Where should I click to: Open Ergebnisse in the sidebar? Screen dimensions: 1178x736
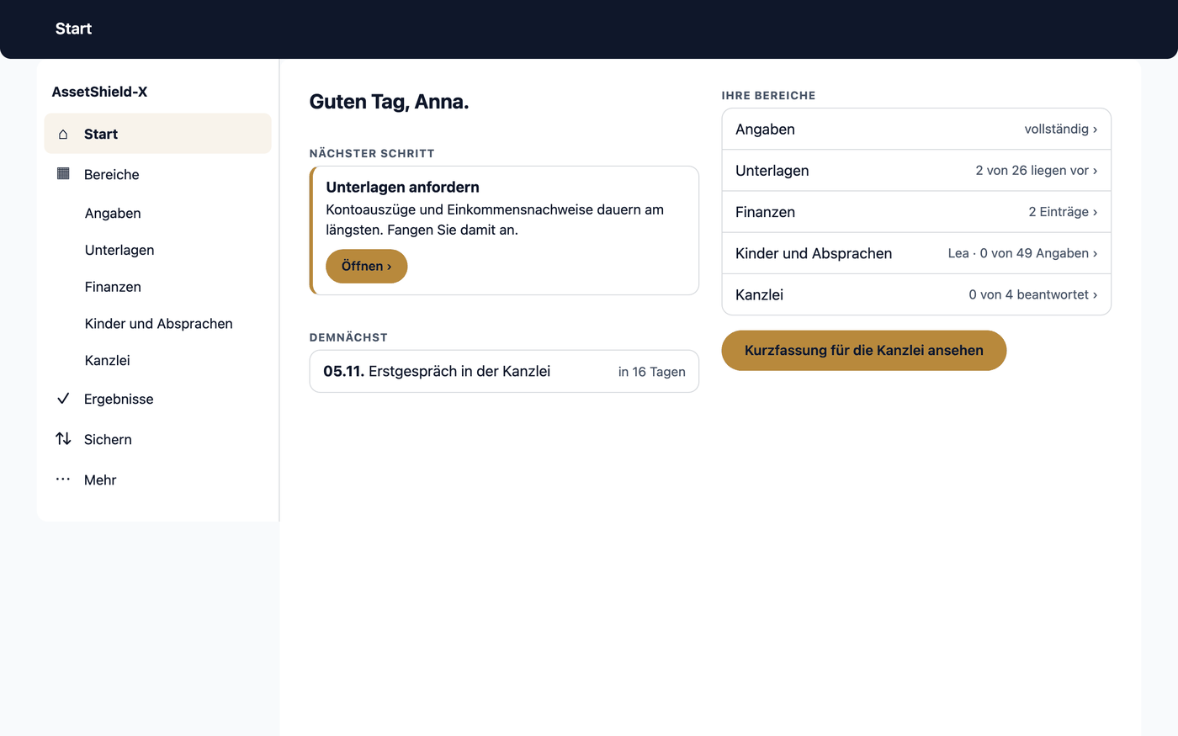158,399
